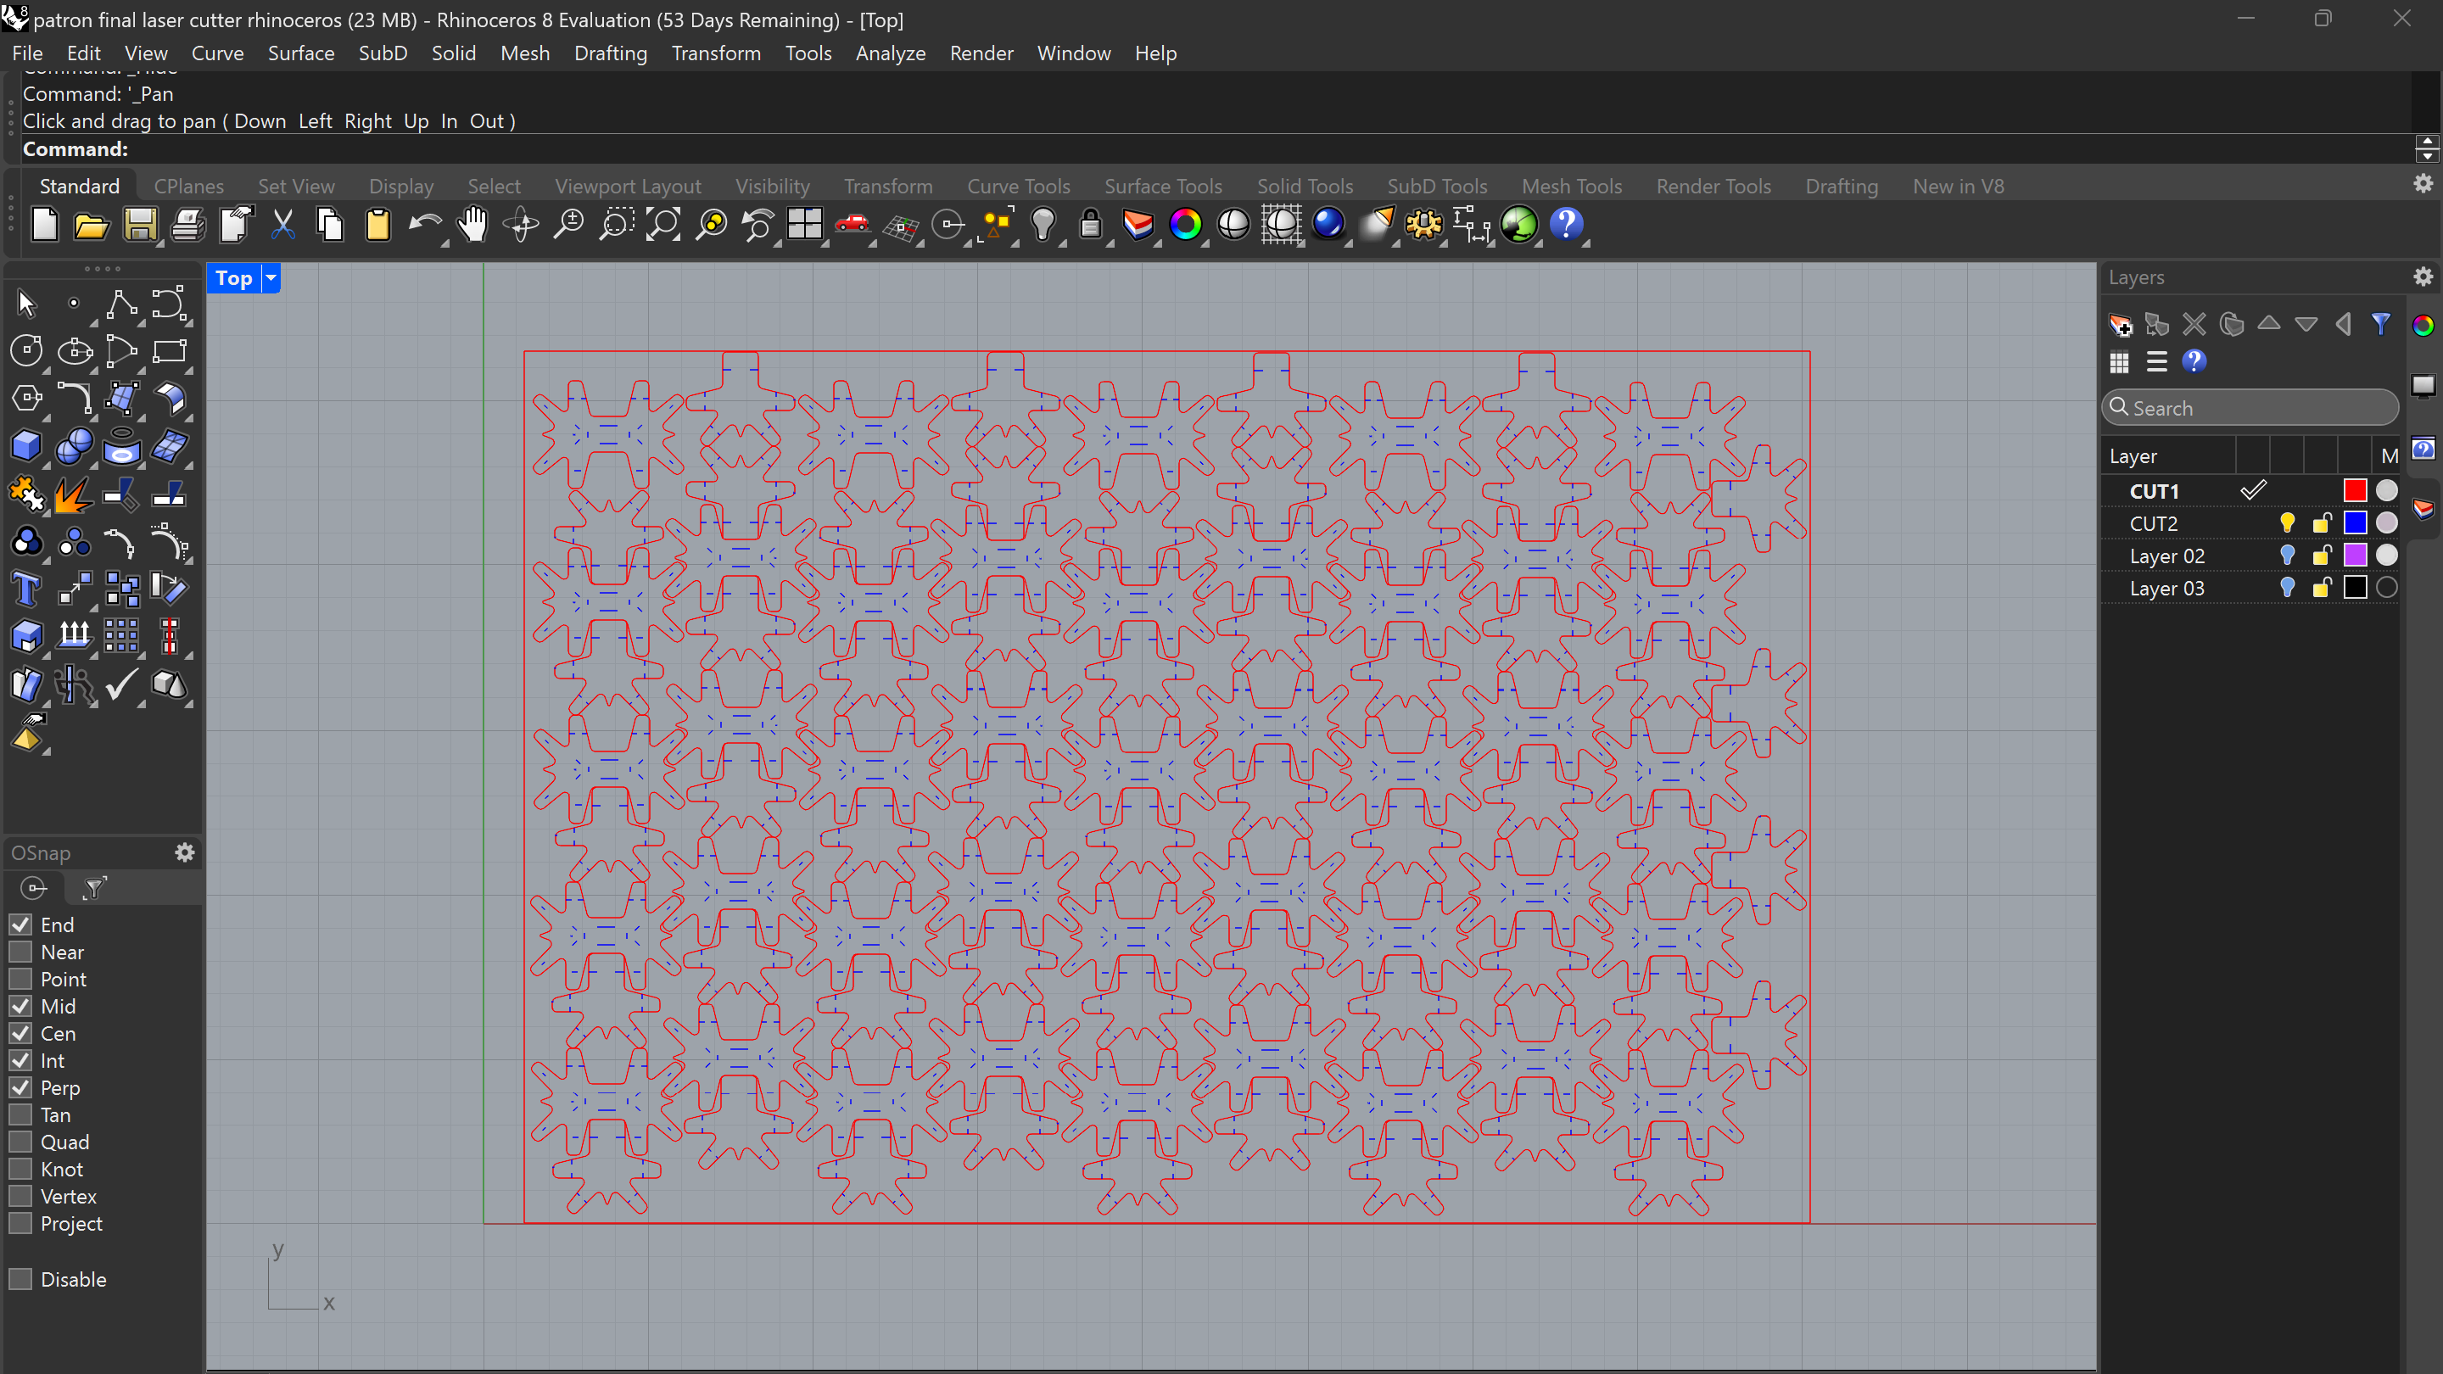Screen dimensions: 2443x1374
Task: Toggle the Perp osnap checkbox
Action: point(20,1087)
